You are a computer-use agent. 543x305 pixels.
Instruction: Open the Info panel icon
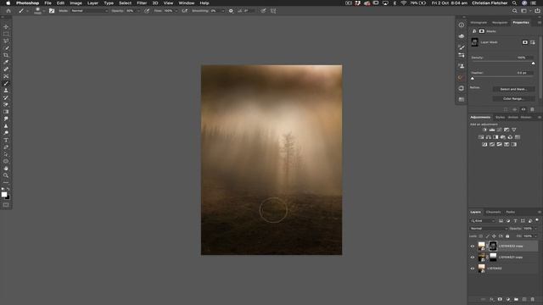tap(462, 25)
